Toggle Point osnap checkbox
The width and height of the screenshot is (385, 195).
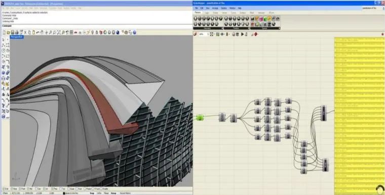tap(20, 189)
